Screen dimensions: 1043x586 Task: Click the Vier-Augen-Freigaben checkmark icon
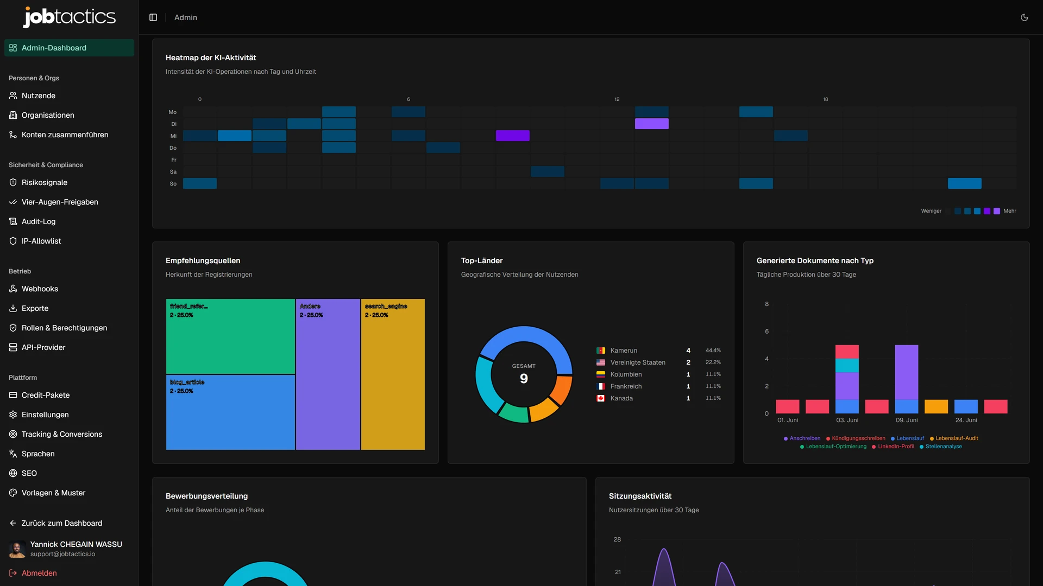click(x=13, y=202)
